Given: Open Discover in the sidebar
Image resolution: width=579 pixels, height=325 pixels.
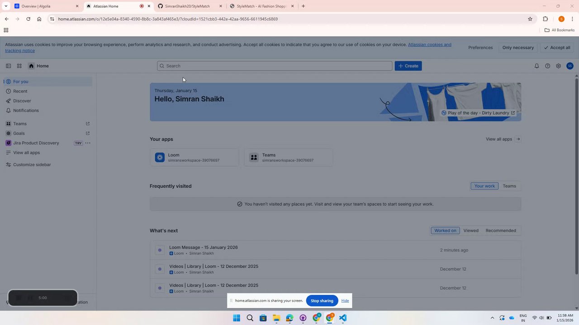Looking at the screenshot, I should pos(48,101).
